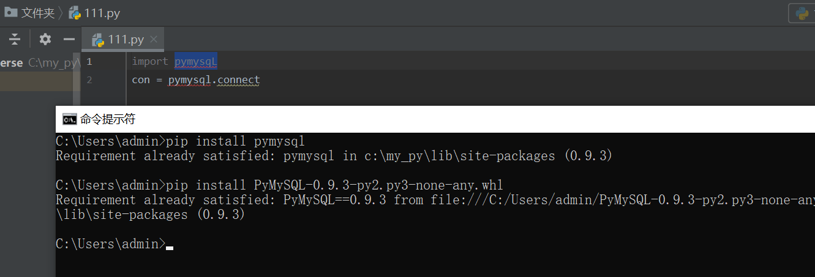Click the Python file icon in breadcrumb

click(75, 12)
